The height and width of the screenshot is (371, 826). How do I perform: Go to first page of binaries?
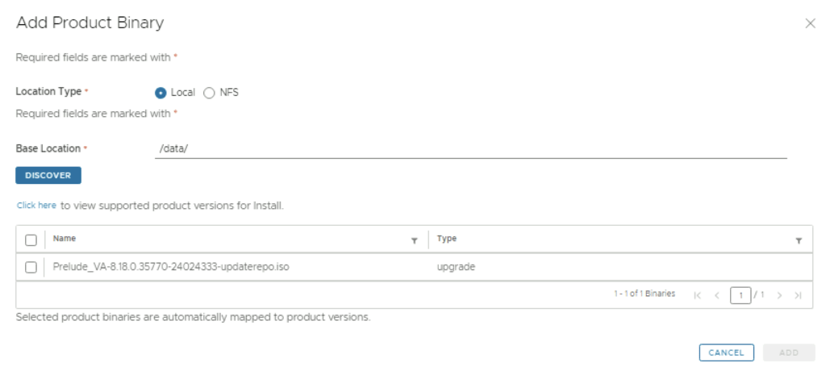coord(698,295)
